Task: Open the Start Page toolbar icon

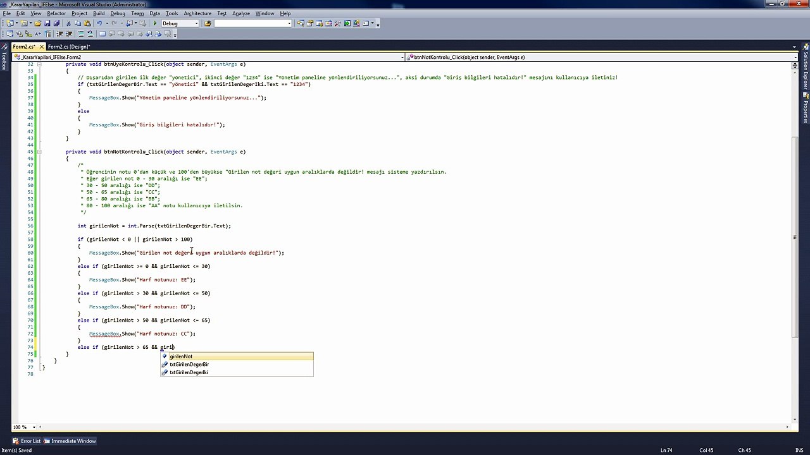Action: [x=347, y=23]
